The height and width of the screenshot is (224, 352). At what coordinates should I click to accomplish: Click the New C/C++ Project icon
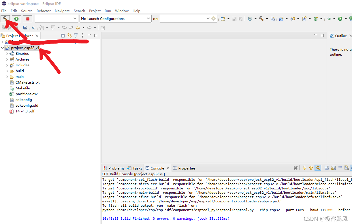click(281, 19)
